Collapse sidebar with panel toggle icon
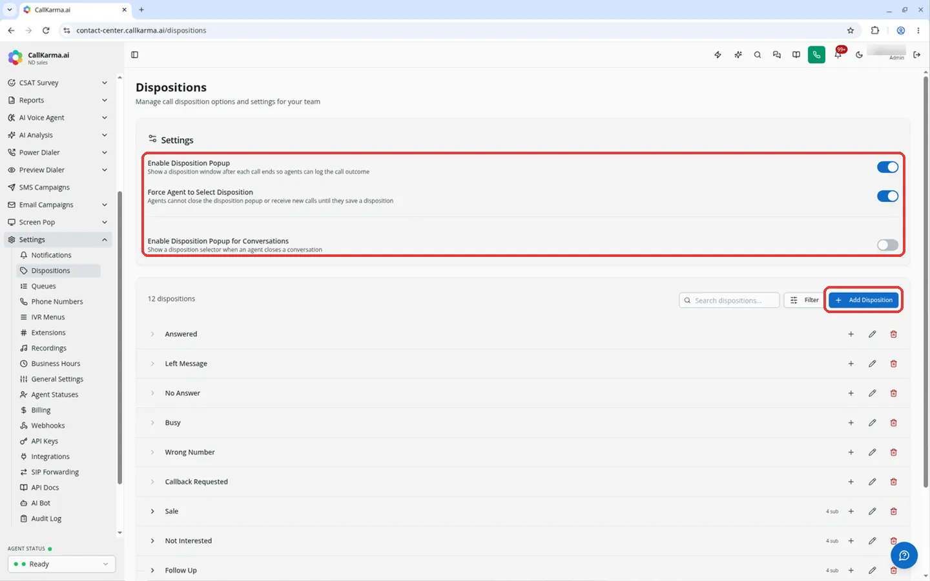This screenshot has width=930, height=581. 135,55
